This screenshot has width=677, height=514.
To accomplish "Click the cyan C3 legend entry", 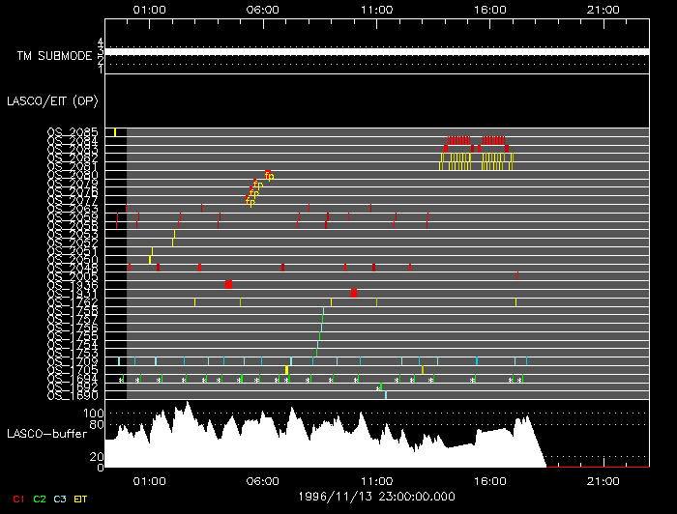I will (x=60, y=499).
